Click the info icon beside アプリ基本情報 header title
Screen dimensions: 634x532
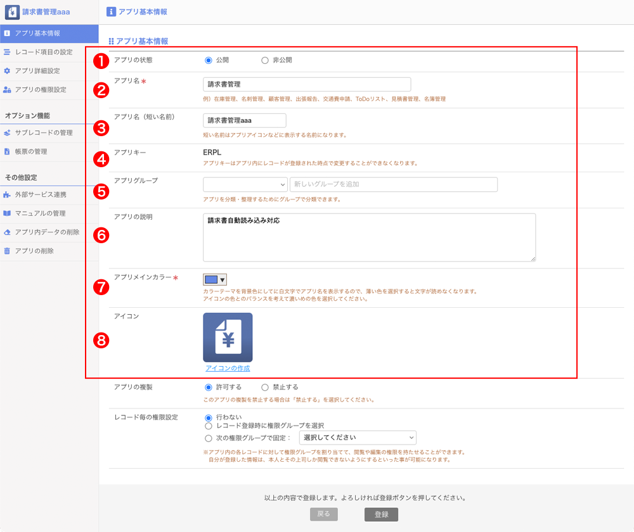[111, 11]
